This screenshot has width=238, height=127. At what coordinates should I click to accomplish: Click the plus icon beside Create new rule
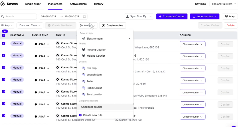[x=80, y=115]
